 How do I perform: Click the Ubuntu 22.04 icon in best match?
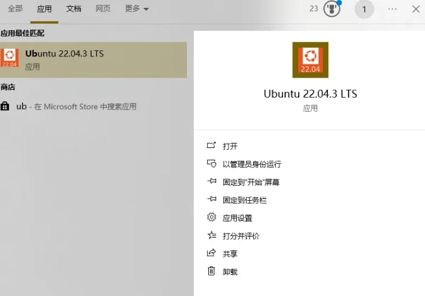pyautogui.click(x=10, y=58)
